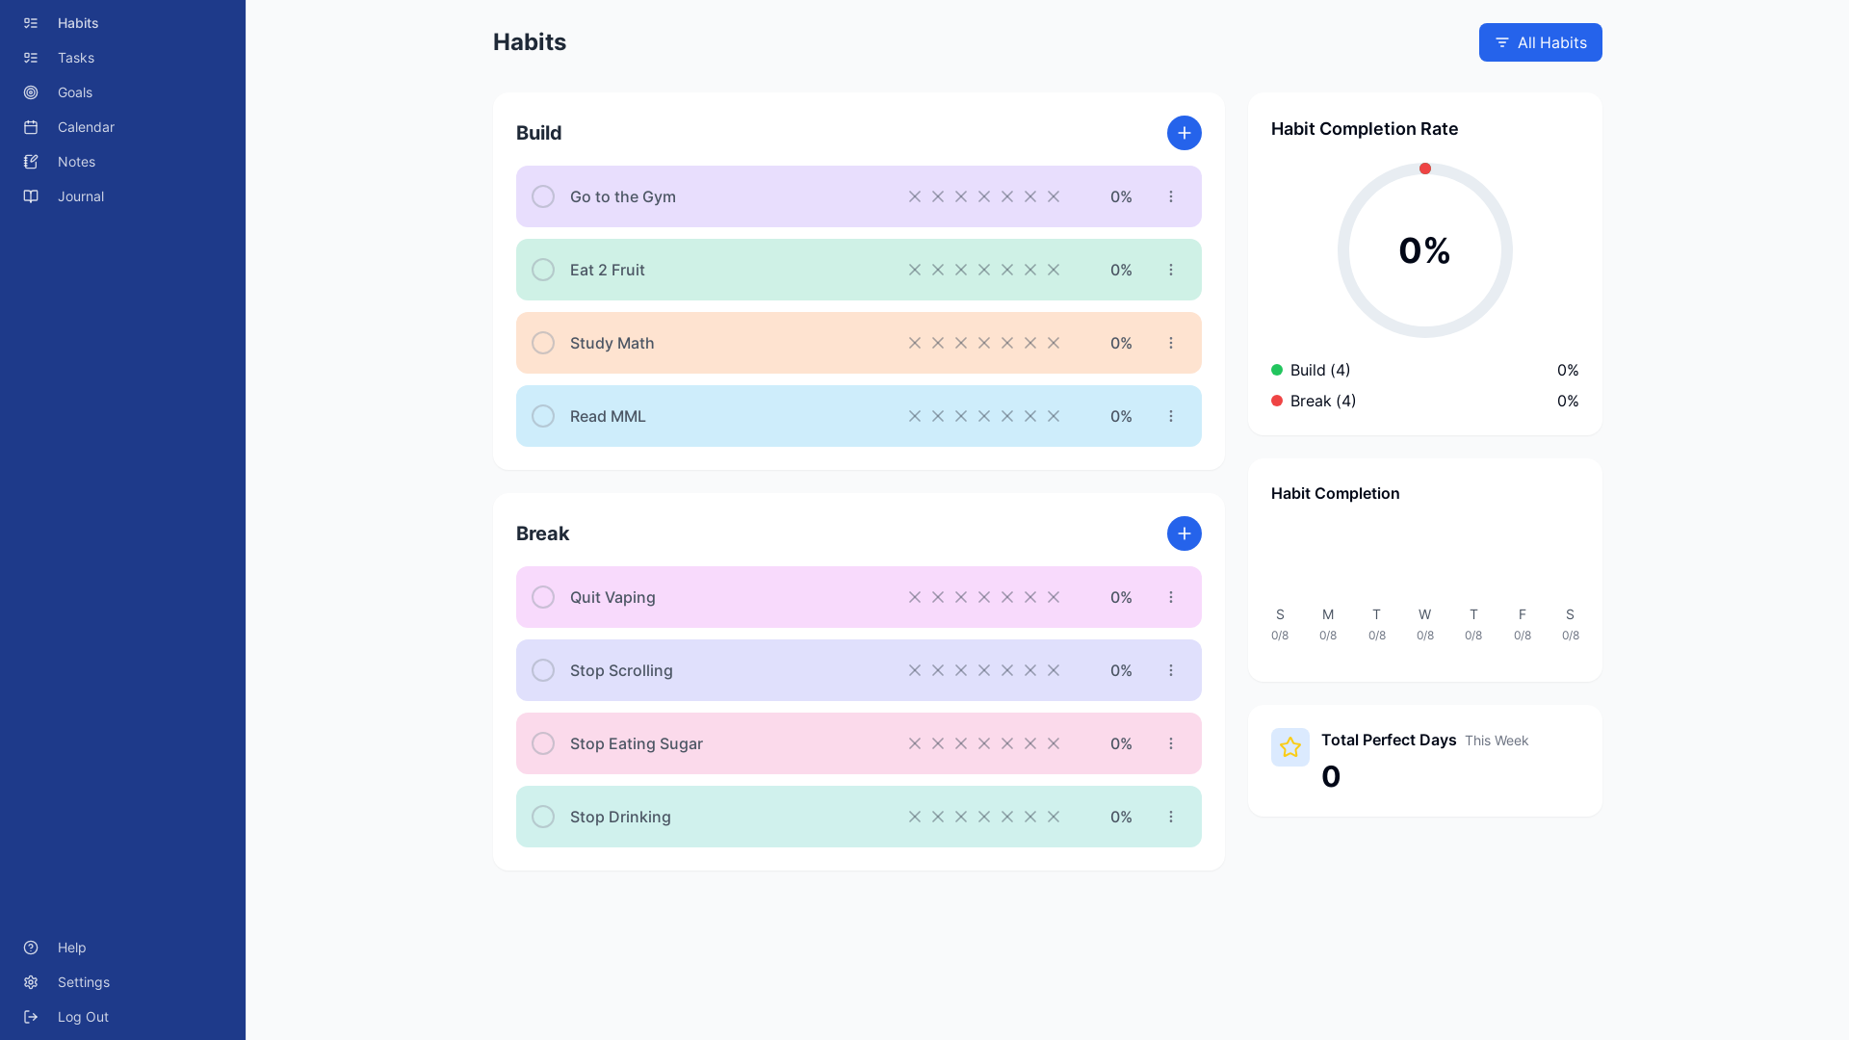Click the Calendar icon in sidebar
Image resolution: width=1849 pixels, height=1040 pixels.
pos(31,127)
